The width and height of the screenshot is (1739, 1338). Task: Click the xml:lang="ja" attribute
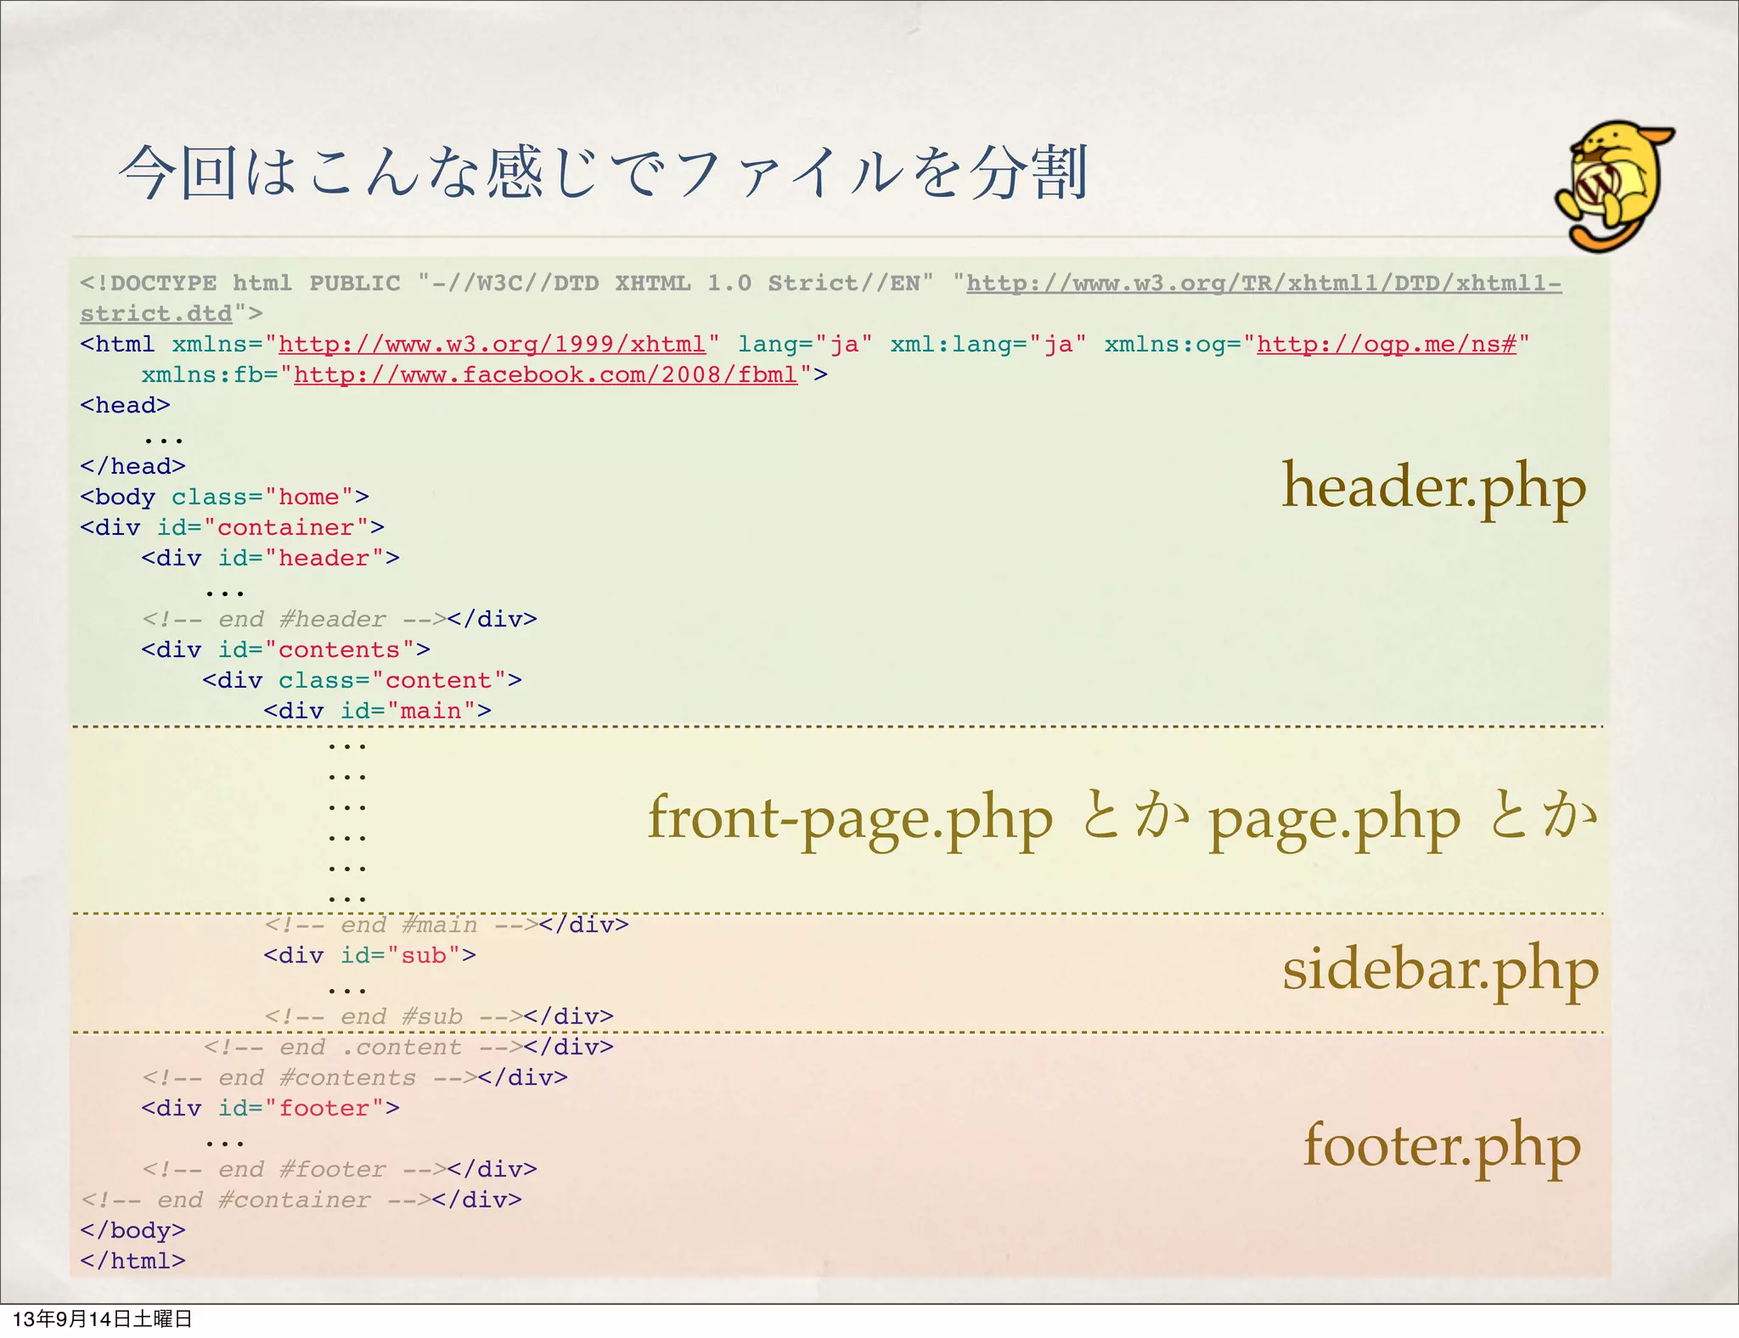988,344
